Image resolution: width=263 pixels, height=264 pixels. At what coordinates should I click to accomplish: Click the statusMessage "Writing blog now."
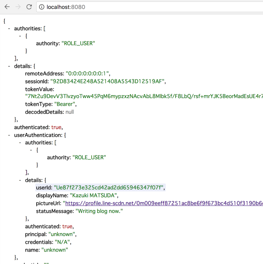click(99, 211)
